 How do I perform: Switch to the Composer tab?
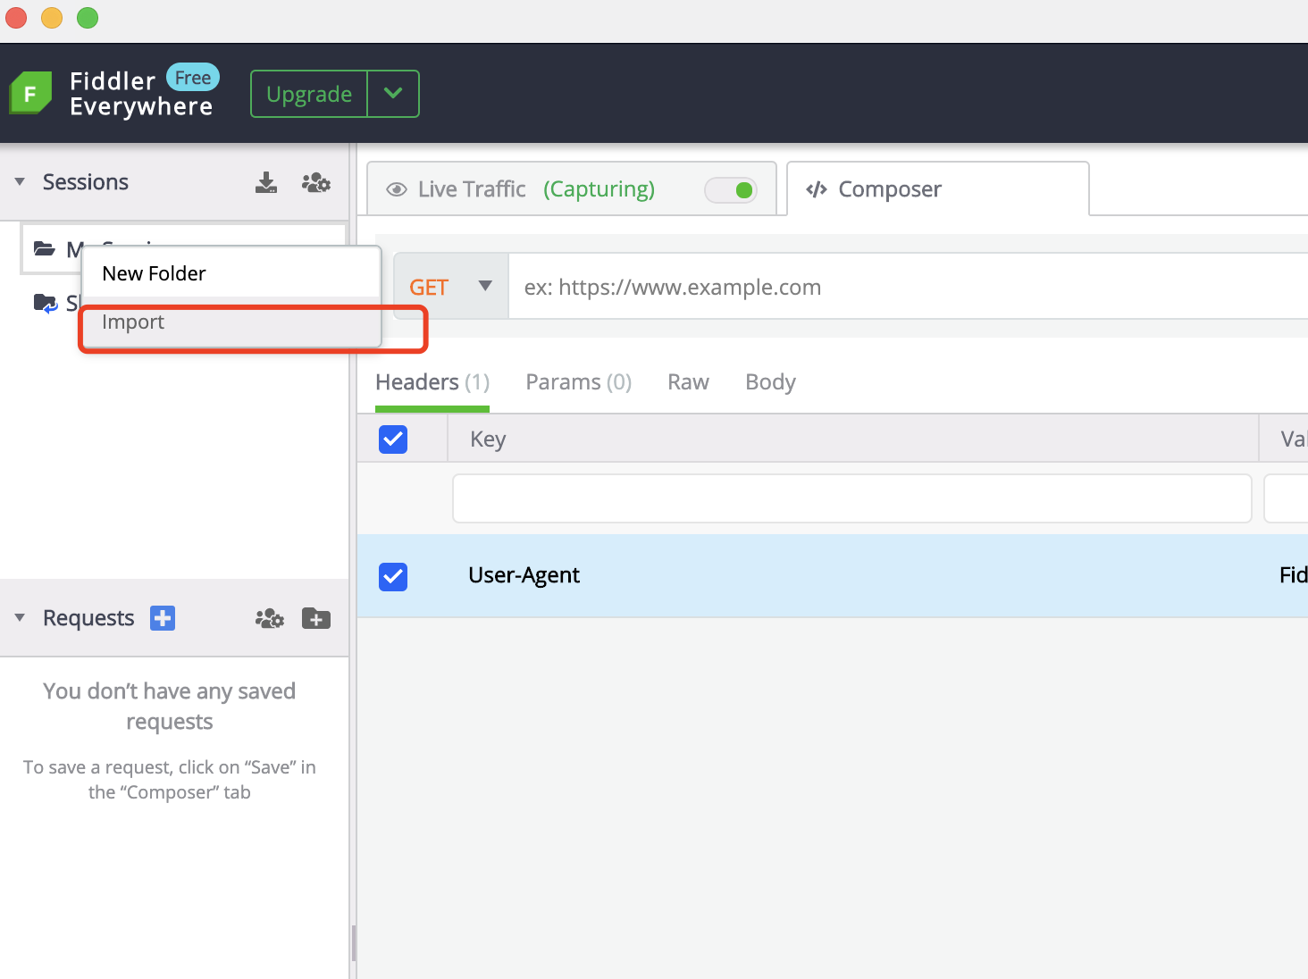click(x=938, y=188)
